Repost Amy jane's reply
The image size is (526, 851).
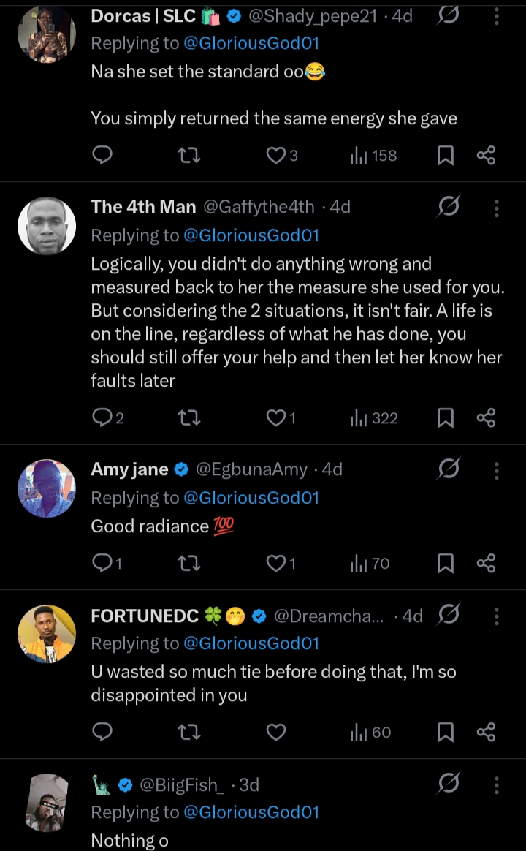(x=189, y=563)
